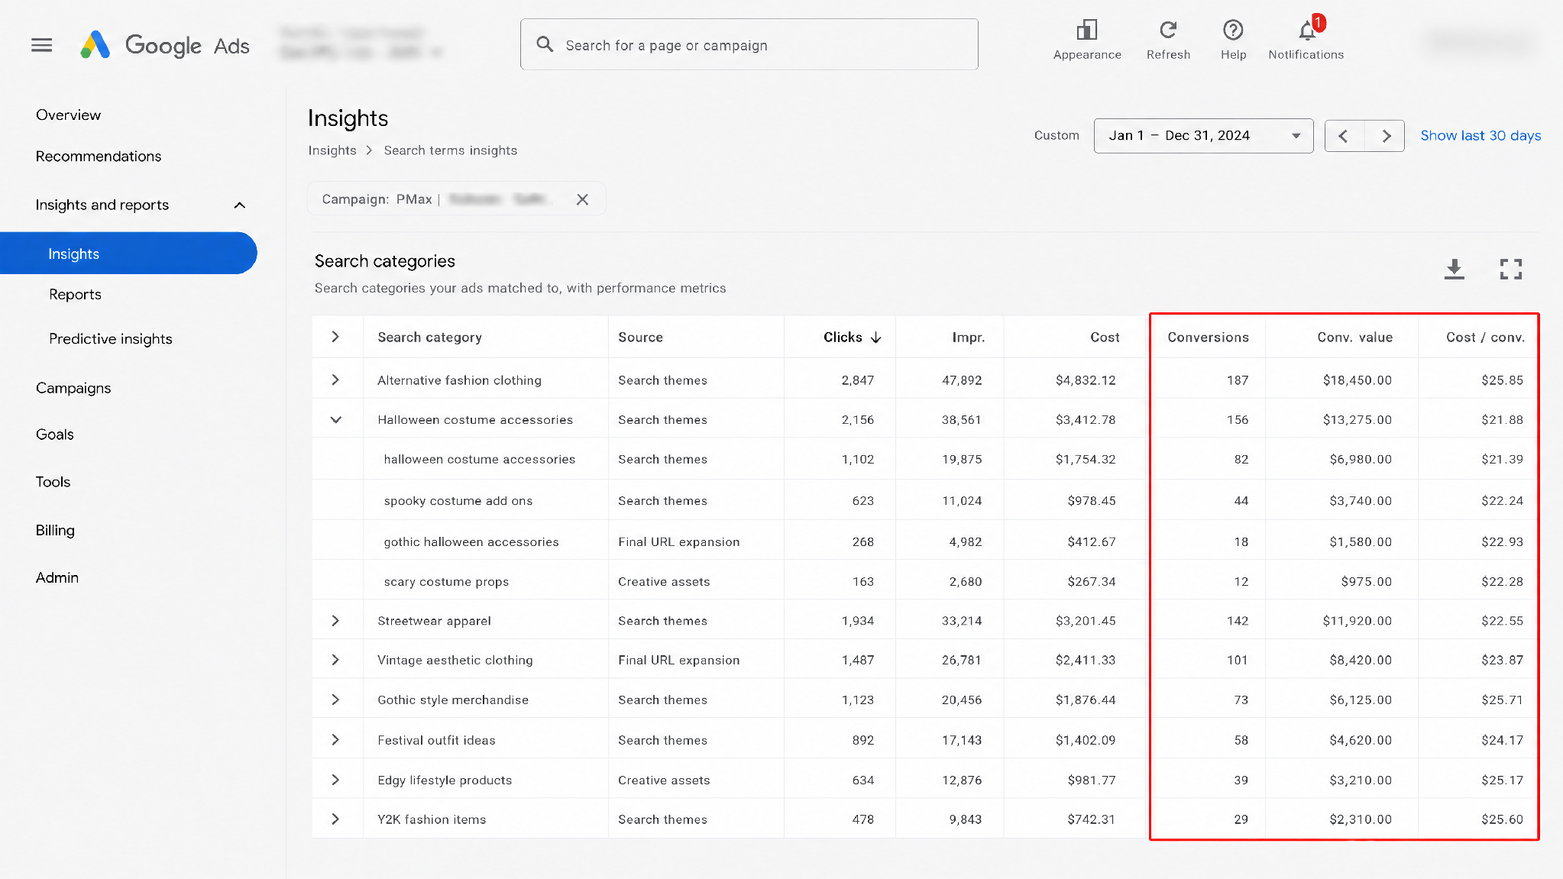
Task: Select 'spooky costume add ons' search term
Action: tap(458, 501)
